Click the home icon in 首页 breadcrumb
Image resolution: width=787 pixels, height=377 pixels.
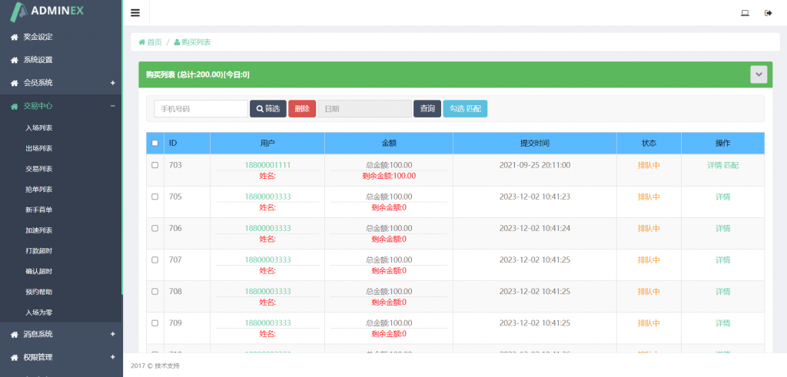point(142,42)
